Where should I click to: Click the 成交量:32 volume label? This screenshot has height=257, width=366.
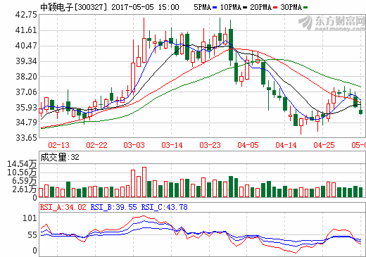tap(60, 157)
